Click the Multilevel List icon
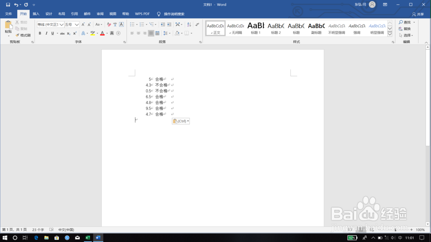This screenshot has height=242, width=431. (151, 25)
